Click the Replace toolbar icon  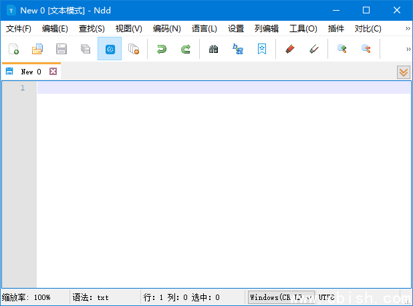[238, 49]
